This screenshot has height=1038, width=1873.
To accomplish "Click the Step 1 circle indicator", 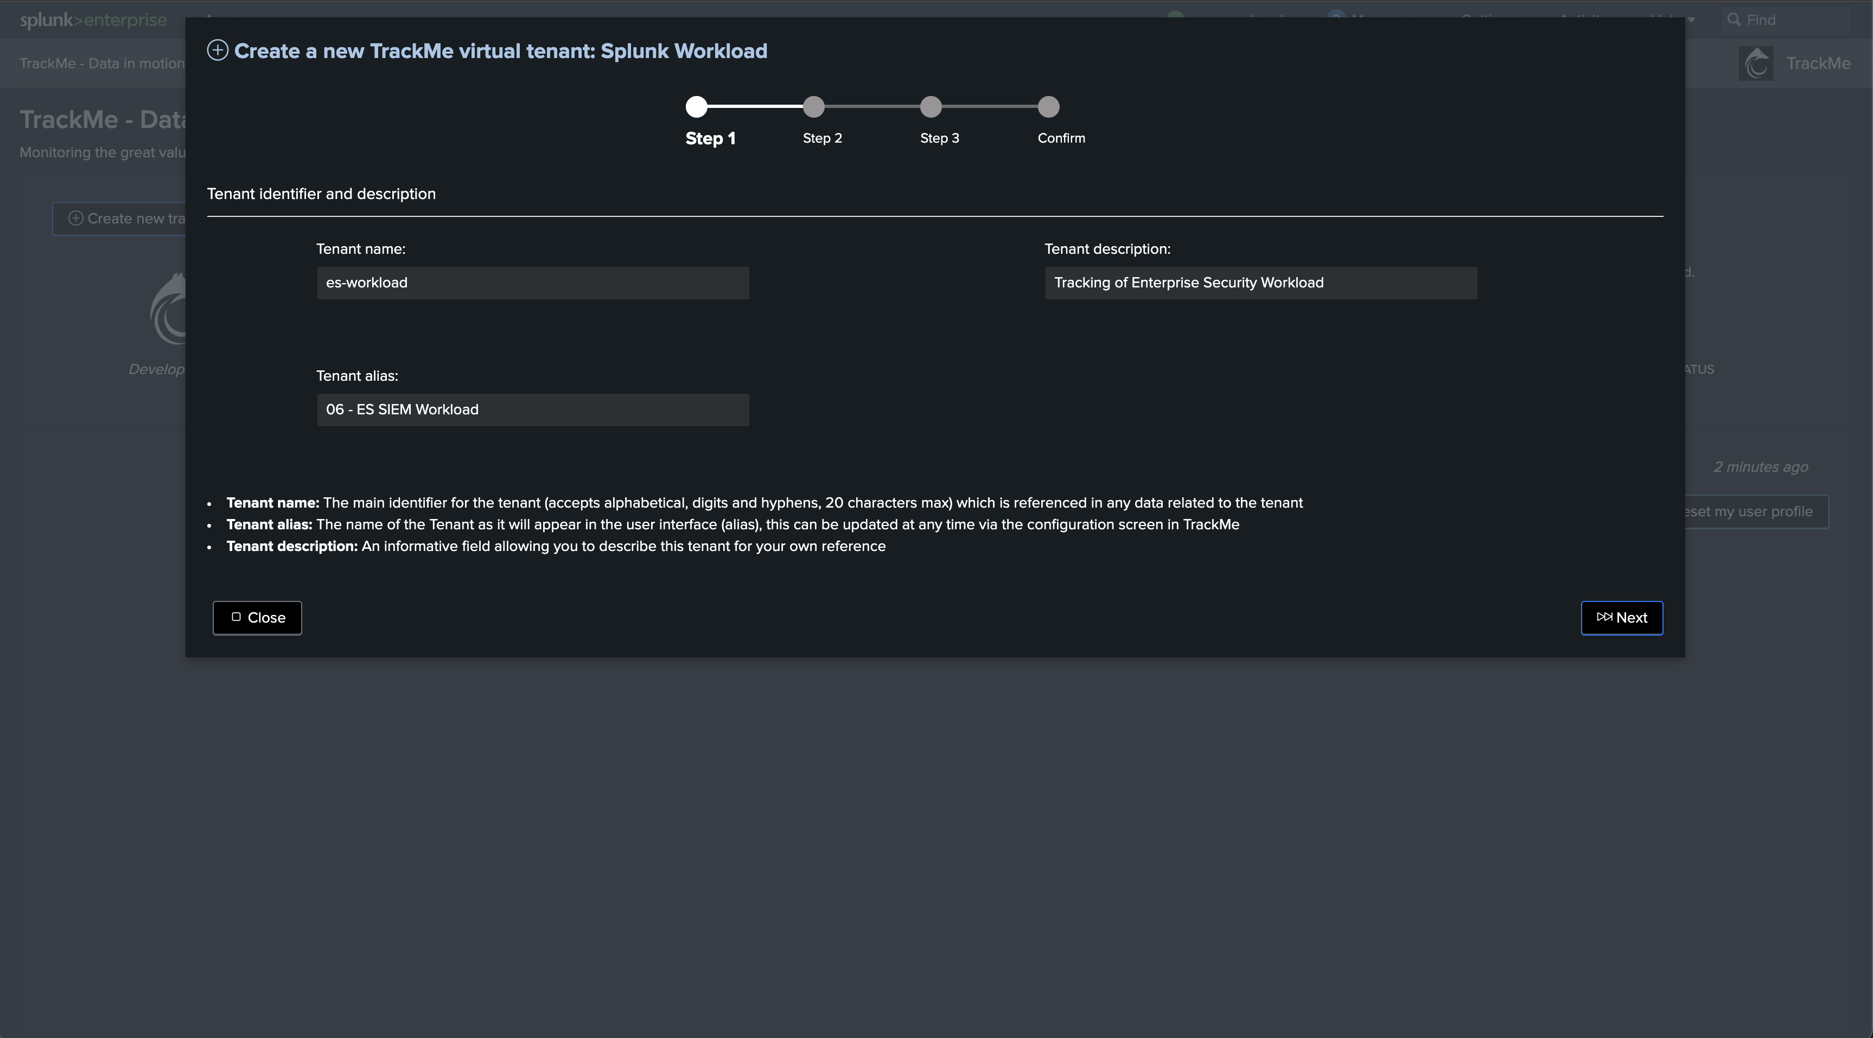I will (x=697, y=107).
